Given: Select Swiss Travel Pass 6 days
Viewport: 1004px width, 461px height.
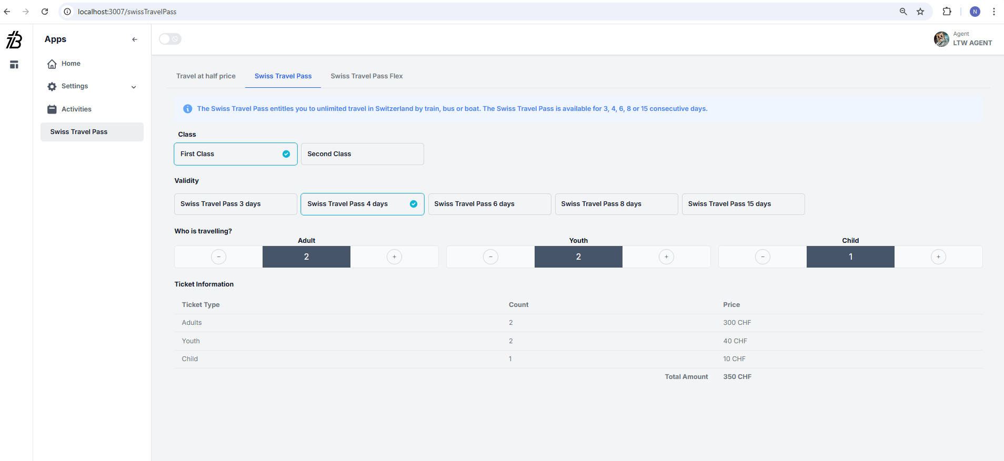Looking at the screenshot, I should [x=489, y=204].
